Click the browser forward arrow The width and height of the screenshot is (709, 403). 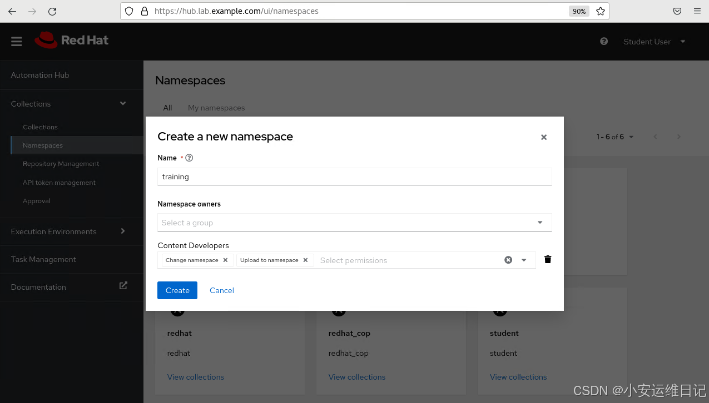(x=32, y=11)
